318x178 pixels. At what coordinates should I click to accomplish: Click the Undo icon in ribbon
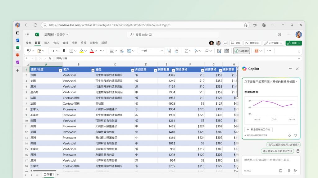(29, 51)
